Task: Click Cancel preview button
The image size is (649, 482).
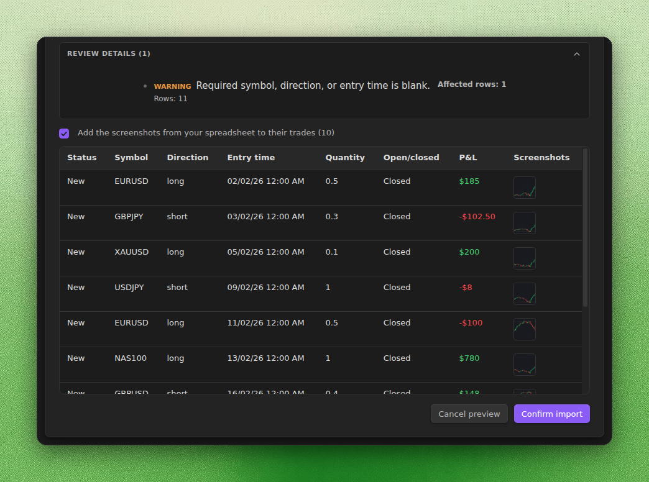Action: click(x=469, y=414)
